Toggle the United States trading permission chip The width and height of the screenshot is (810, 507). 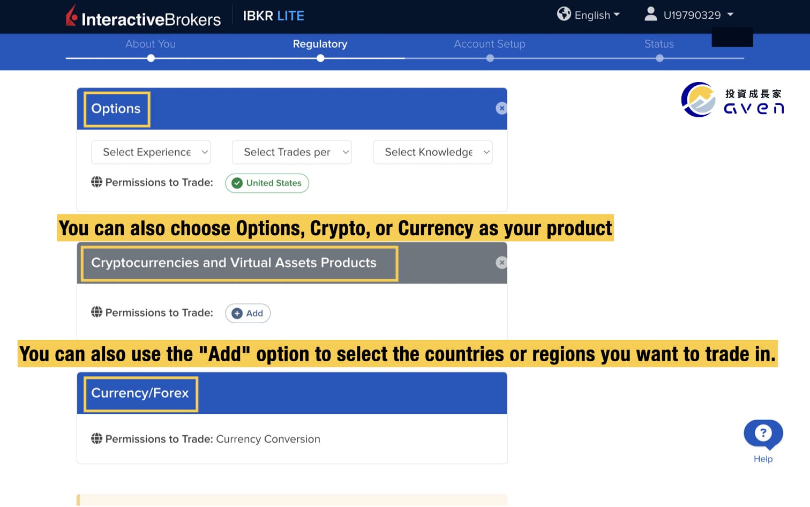[267, 183]
